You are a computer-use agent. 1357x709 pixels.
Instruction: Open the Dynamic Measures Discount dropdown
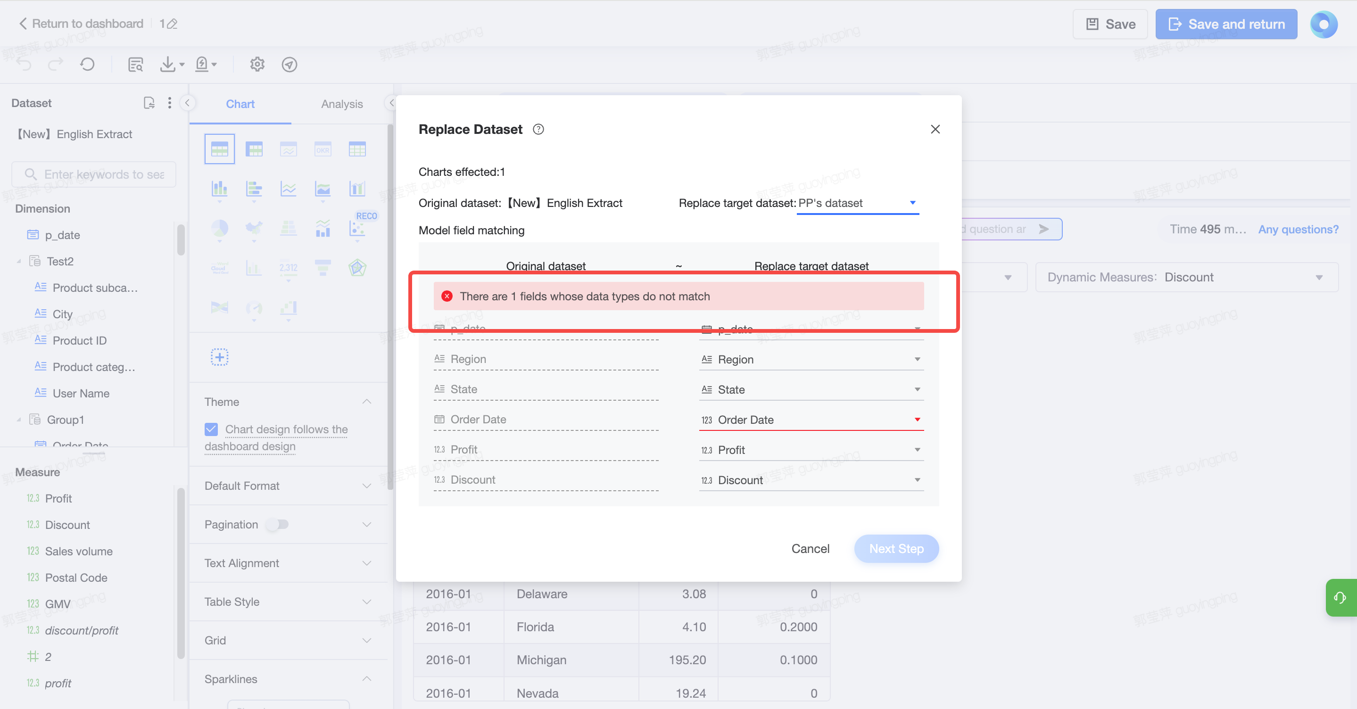(x=1186, y=277)
